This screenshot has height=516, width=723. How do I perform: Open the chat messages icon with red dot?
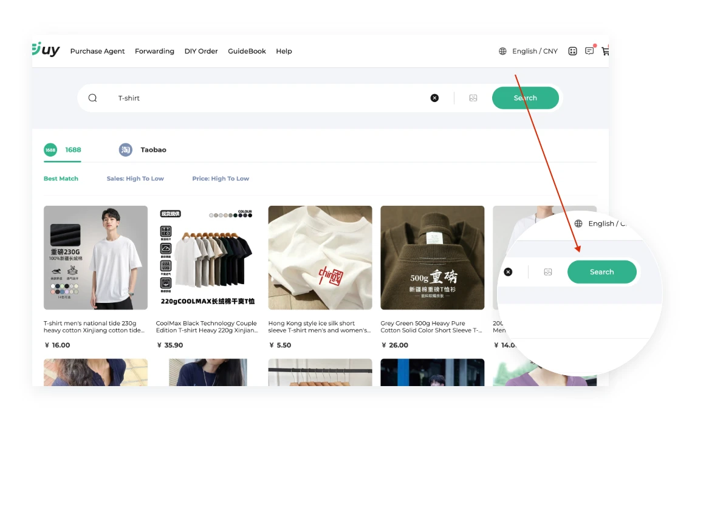click(589, 51)
